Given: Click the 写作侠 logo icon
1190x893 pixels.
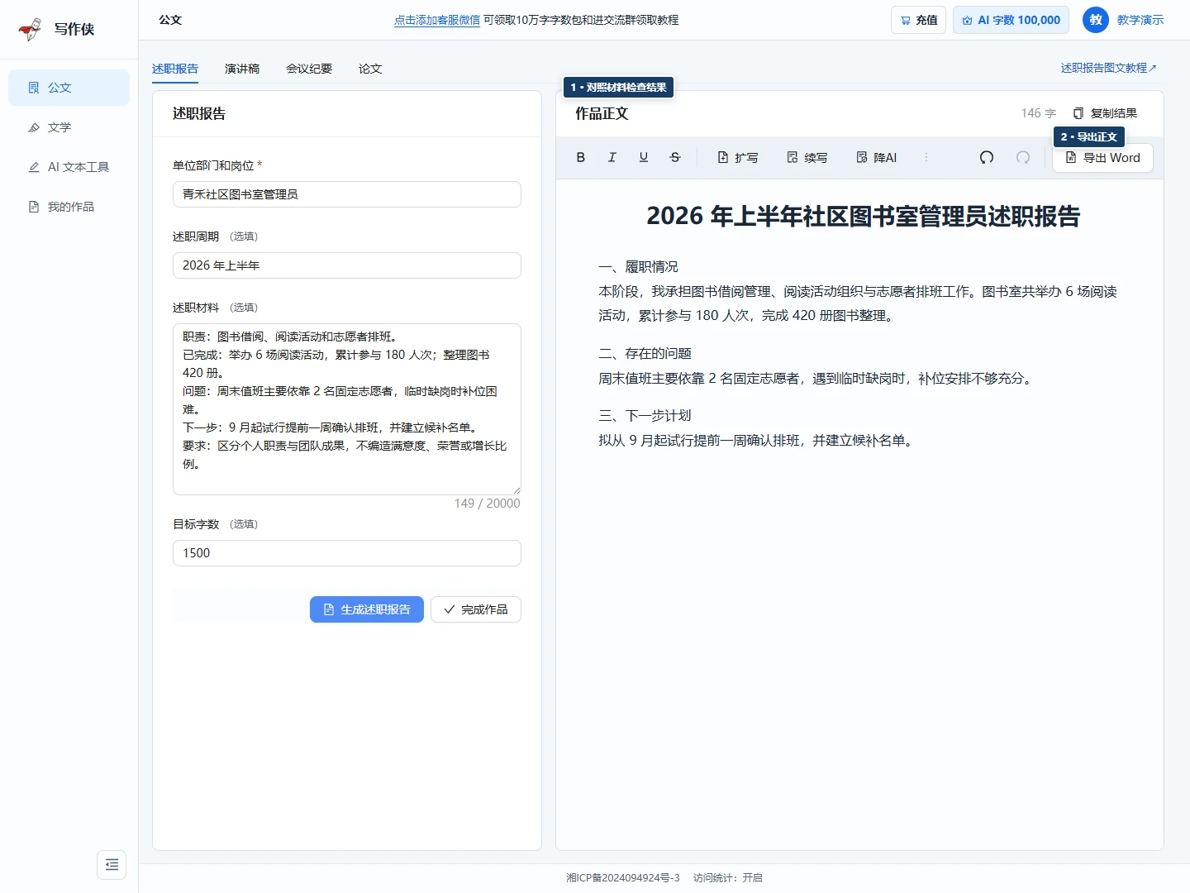Looking at the screenshot, I should [x=30, y=29].
